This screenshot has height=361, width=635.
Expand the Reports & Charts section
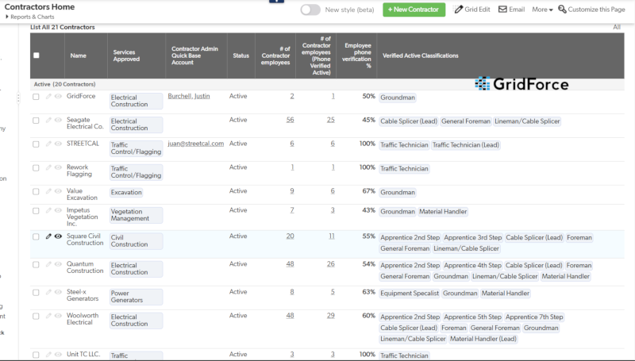tap(30, 17)
